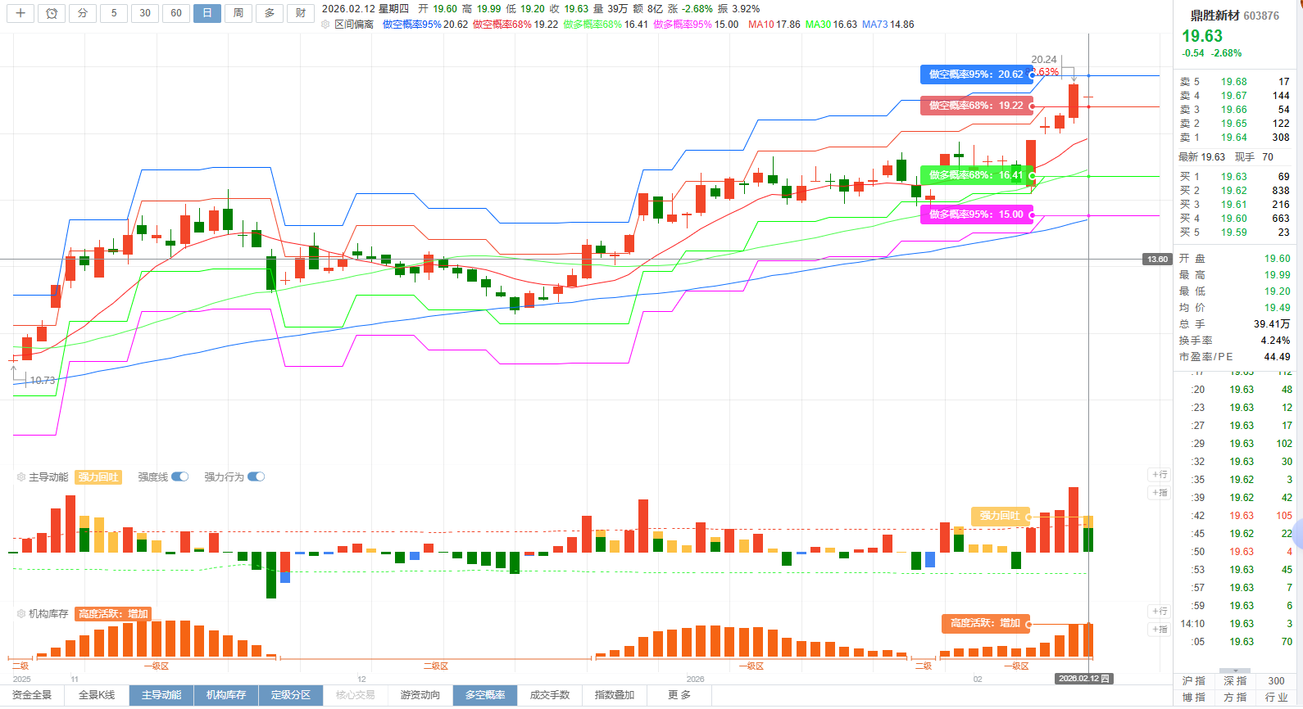Click the 买5 19.59 order row

1234,233
